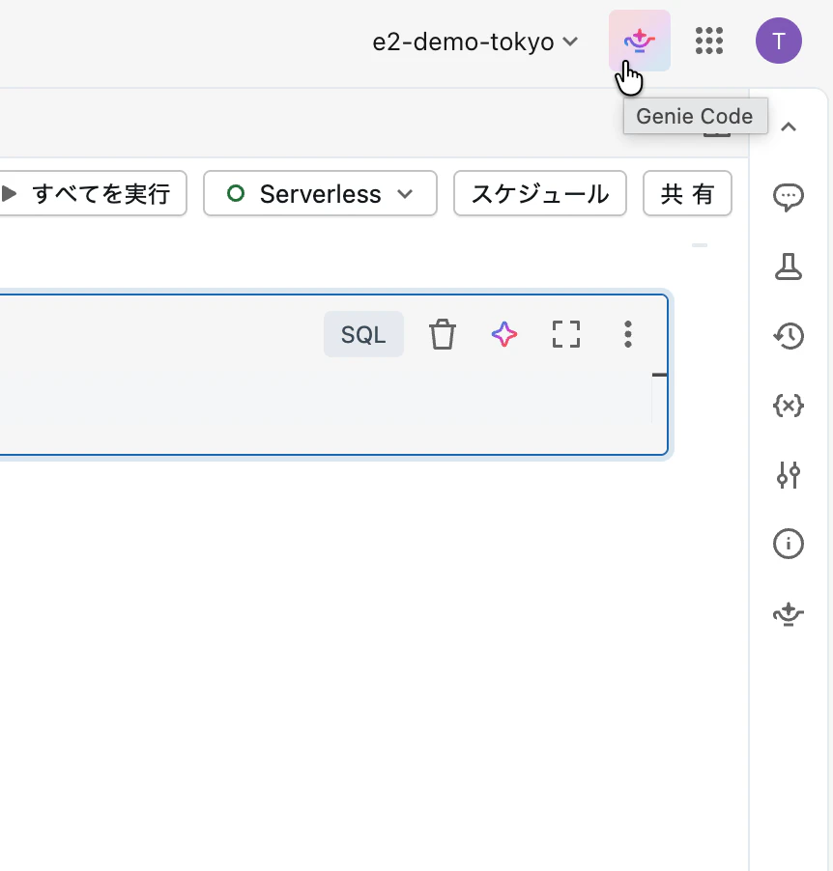Click the スケジュール button
This screenshot has width=833, height=871.
tap(540, 193)
